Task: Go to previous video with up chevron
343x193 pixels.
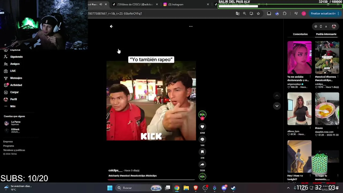Action: tap(277, 96)
